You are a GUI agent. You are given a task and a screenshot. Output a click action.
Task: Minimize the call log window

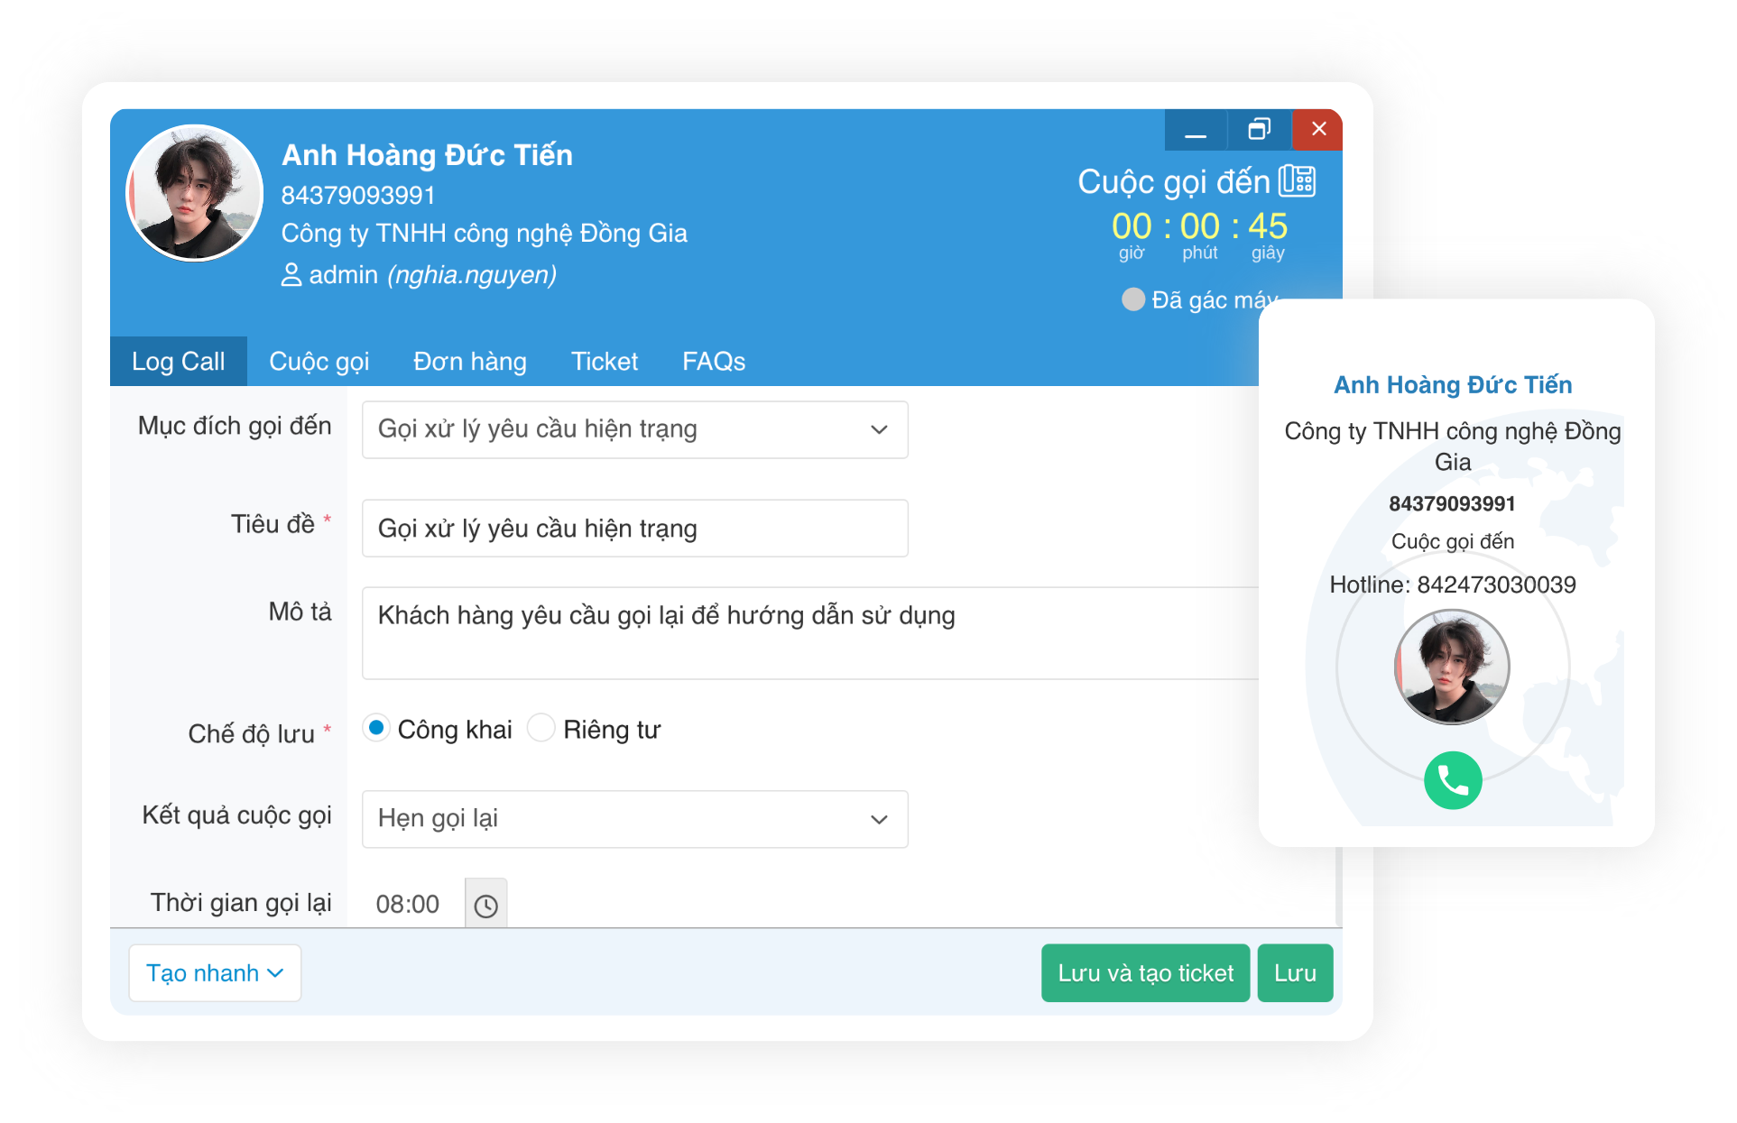tap(1195, 131)
